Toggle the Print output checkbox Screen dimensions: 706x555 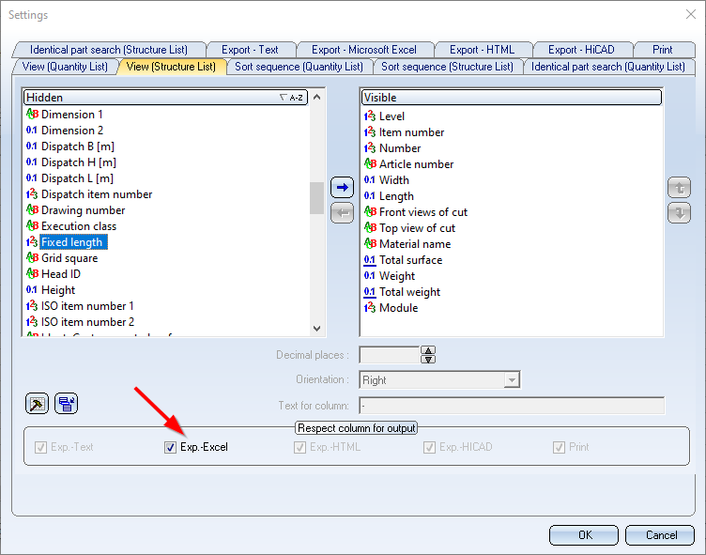click(x=559, y=447)
